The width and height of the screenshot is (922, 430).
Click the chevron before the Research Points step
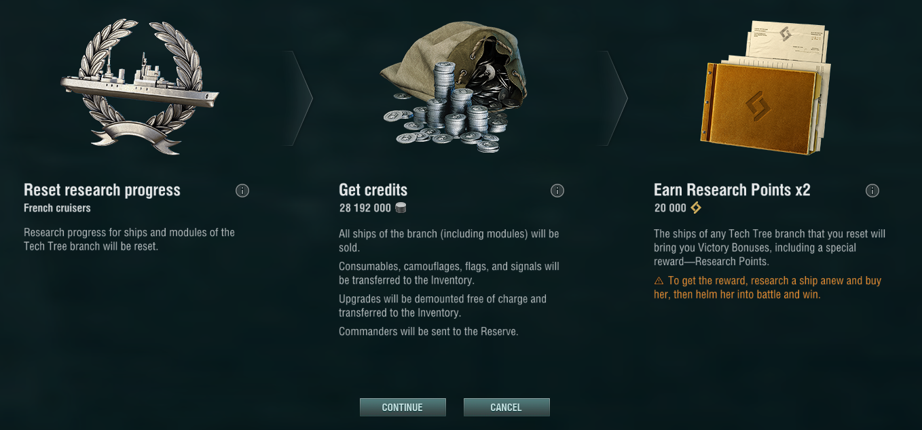click(614, 98)
